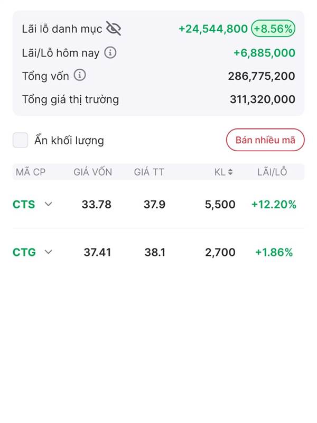Expand the CTS row chevron
The width and height of the screenshot is (317, 423).
pos(49,204)
